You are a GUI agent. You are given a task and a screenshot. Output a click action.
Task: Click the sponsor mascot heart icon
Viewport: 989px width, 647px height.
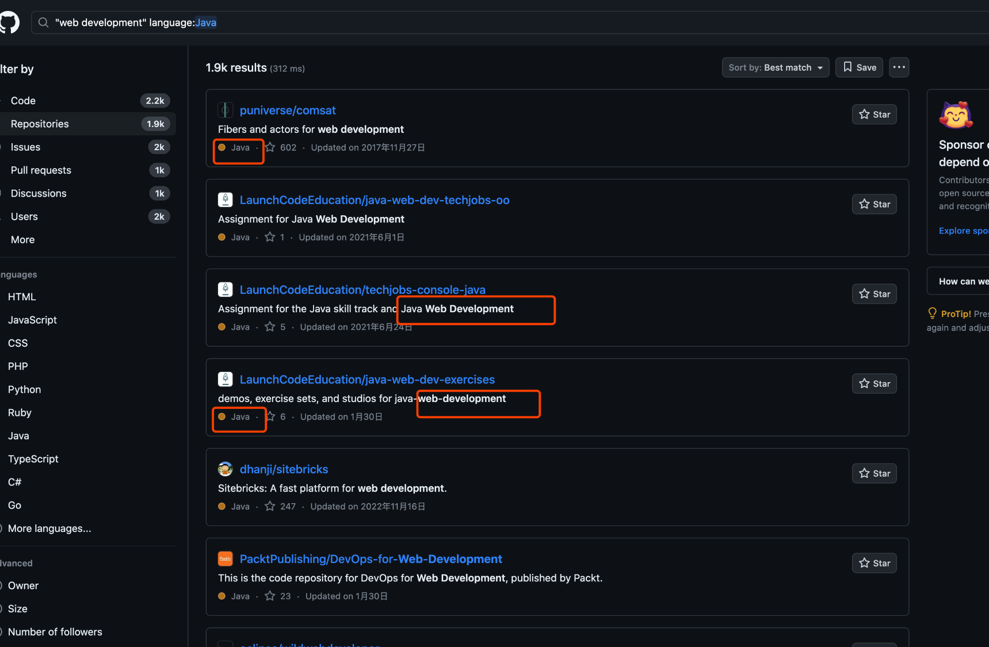coord(955,115)
